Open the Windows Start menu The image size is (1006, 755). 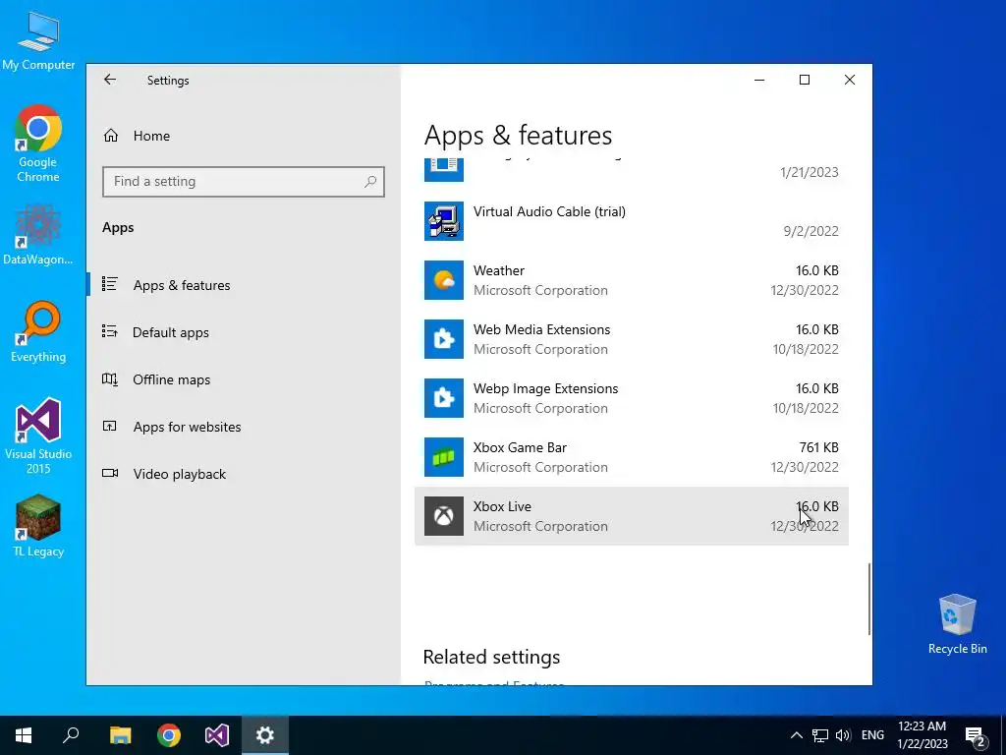pos(24,735)
